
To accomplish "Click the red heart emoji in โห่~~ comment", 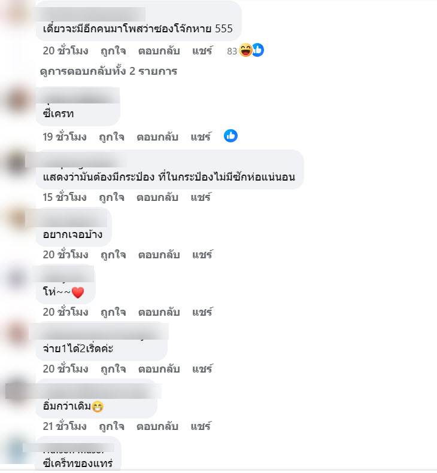I will click(x=78, y=292).
